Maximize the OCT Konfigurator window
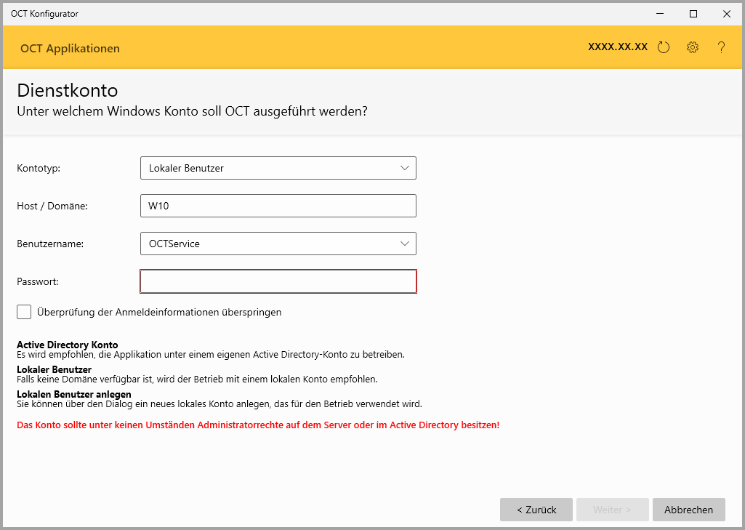The height and width of the screenshot is (530, 745). (693, 13)
